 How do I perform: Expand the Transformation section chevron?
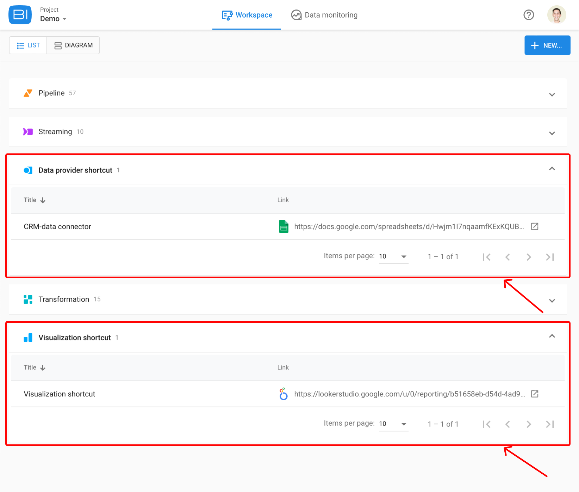pyautogui.click(x=552, y=301)
